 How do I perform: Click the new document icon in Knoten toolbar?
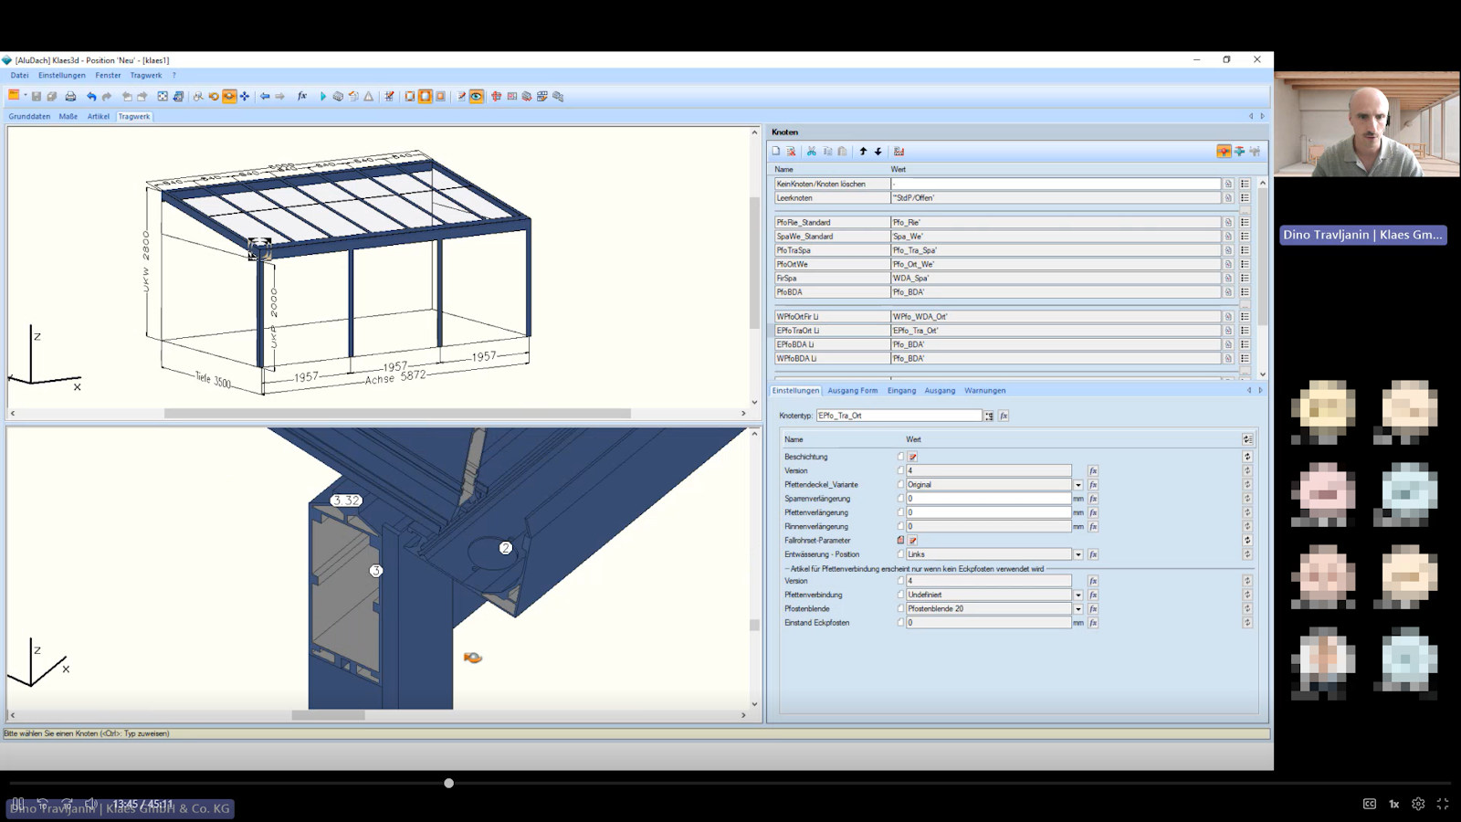[776, 152]
